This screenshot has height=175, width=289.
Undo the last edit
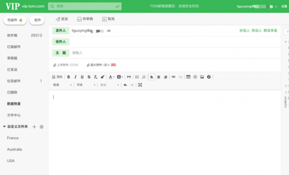pos(125,85)
